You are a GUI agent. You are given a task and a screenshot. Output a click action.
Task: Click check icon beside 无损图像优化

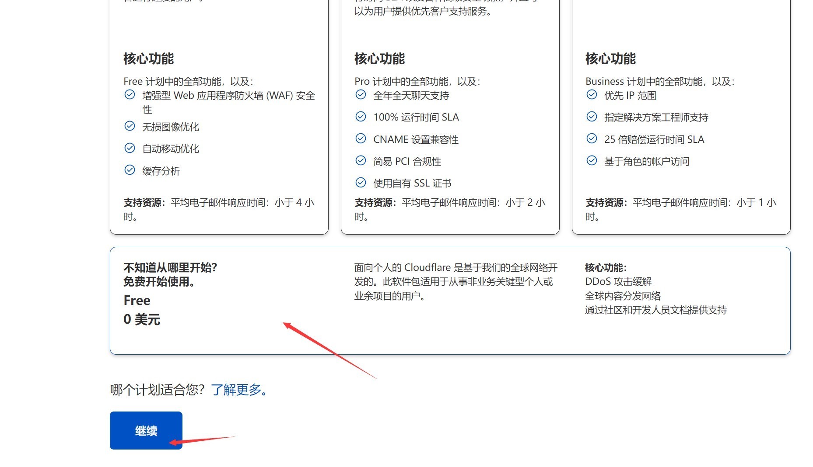(130, 126)
